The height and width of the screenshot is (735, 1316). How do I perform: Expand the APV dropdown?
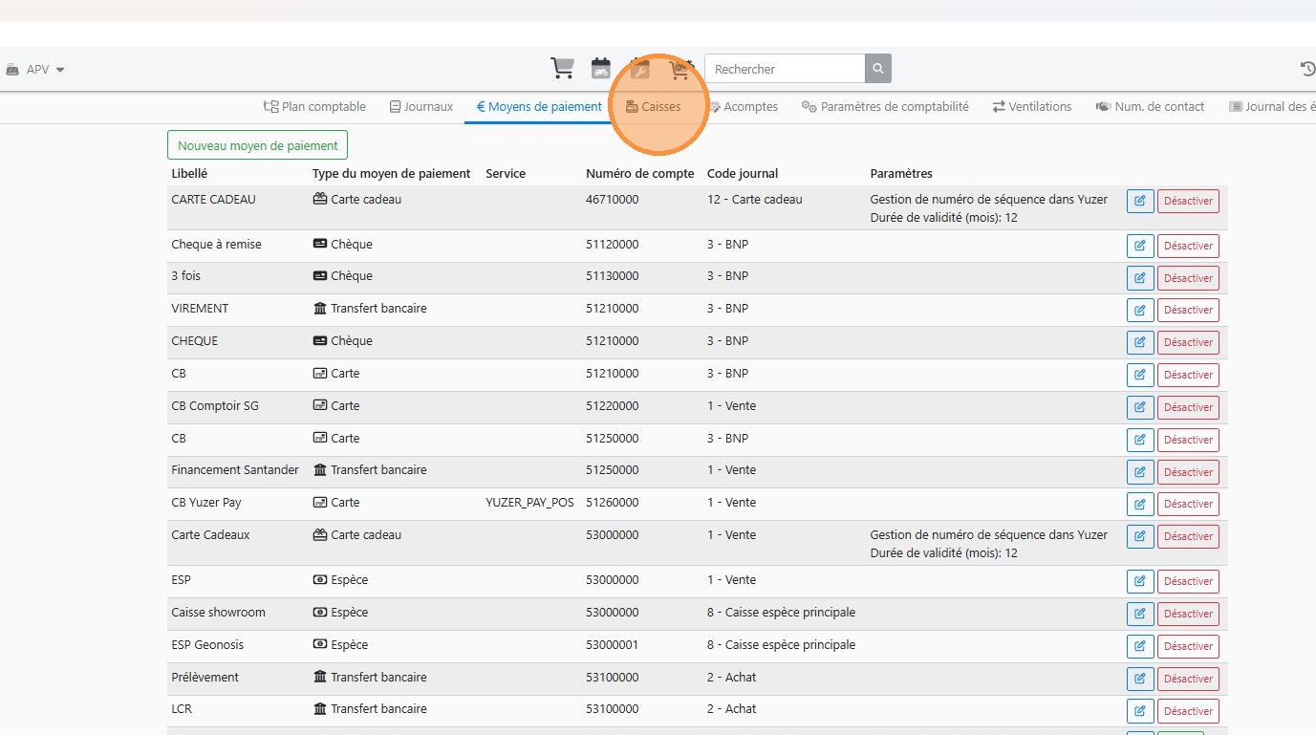38,70
